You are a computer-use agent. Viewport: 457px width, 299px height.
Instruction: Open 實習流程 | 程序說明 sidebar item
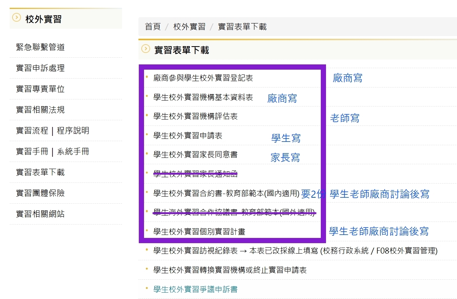52,131
